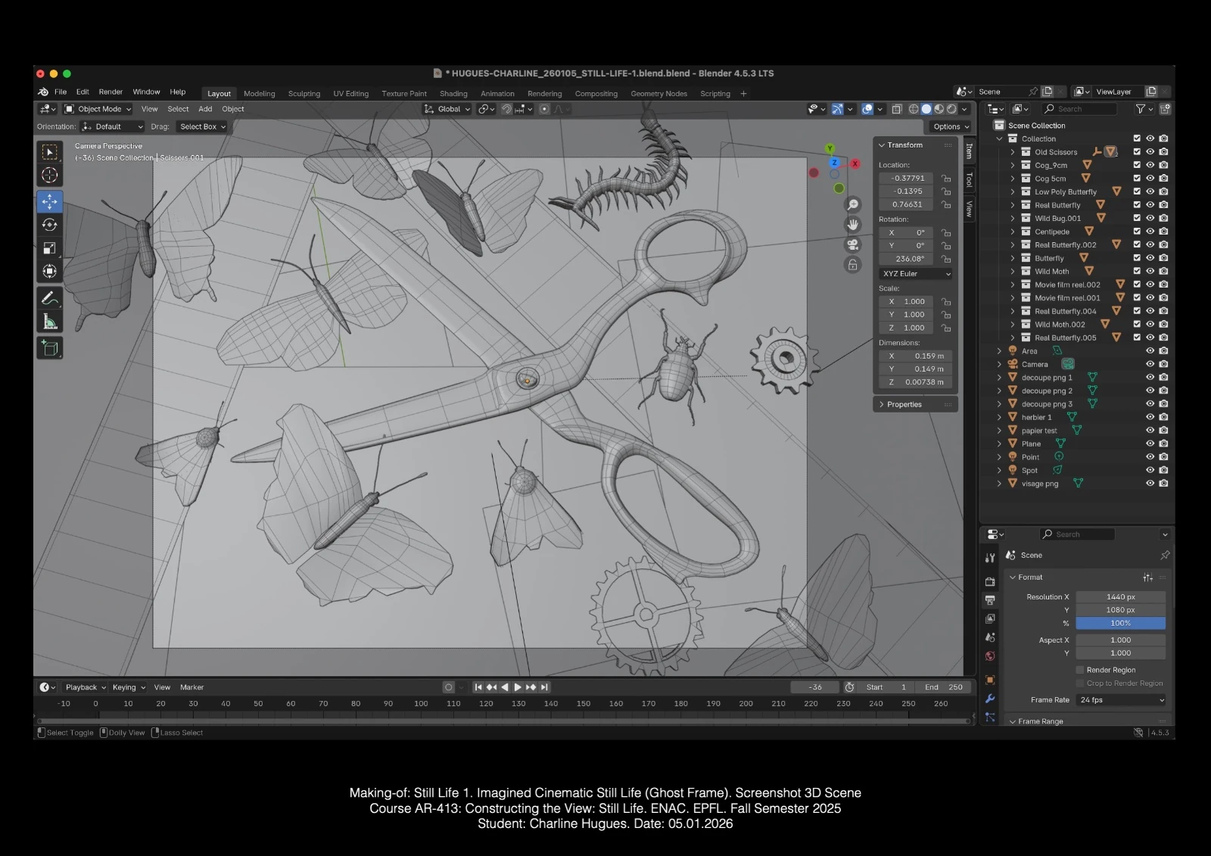
Task: Click the lock camera to view icon
Action: pyautogui.click(x=853, y=264)
